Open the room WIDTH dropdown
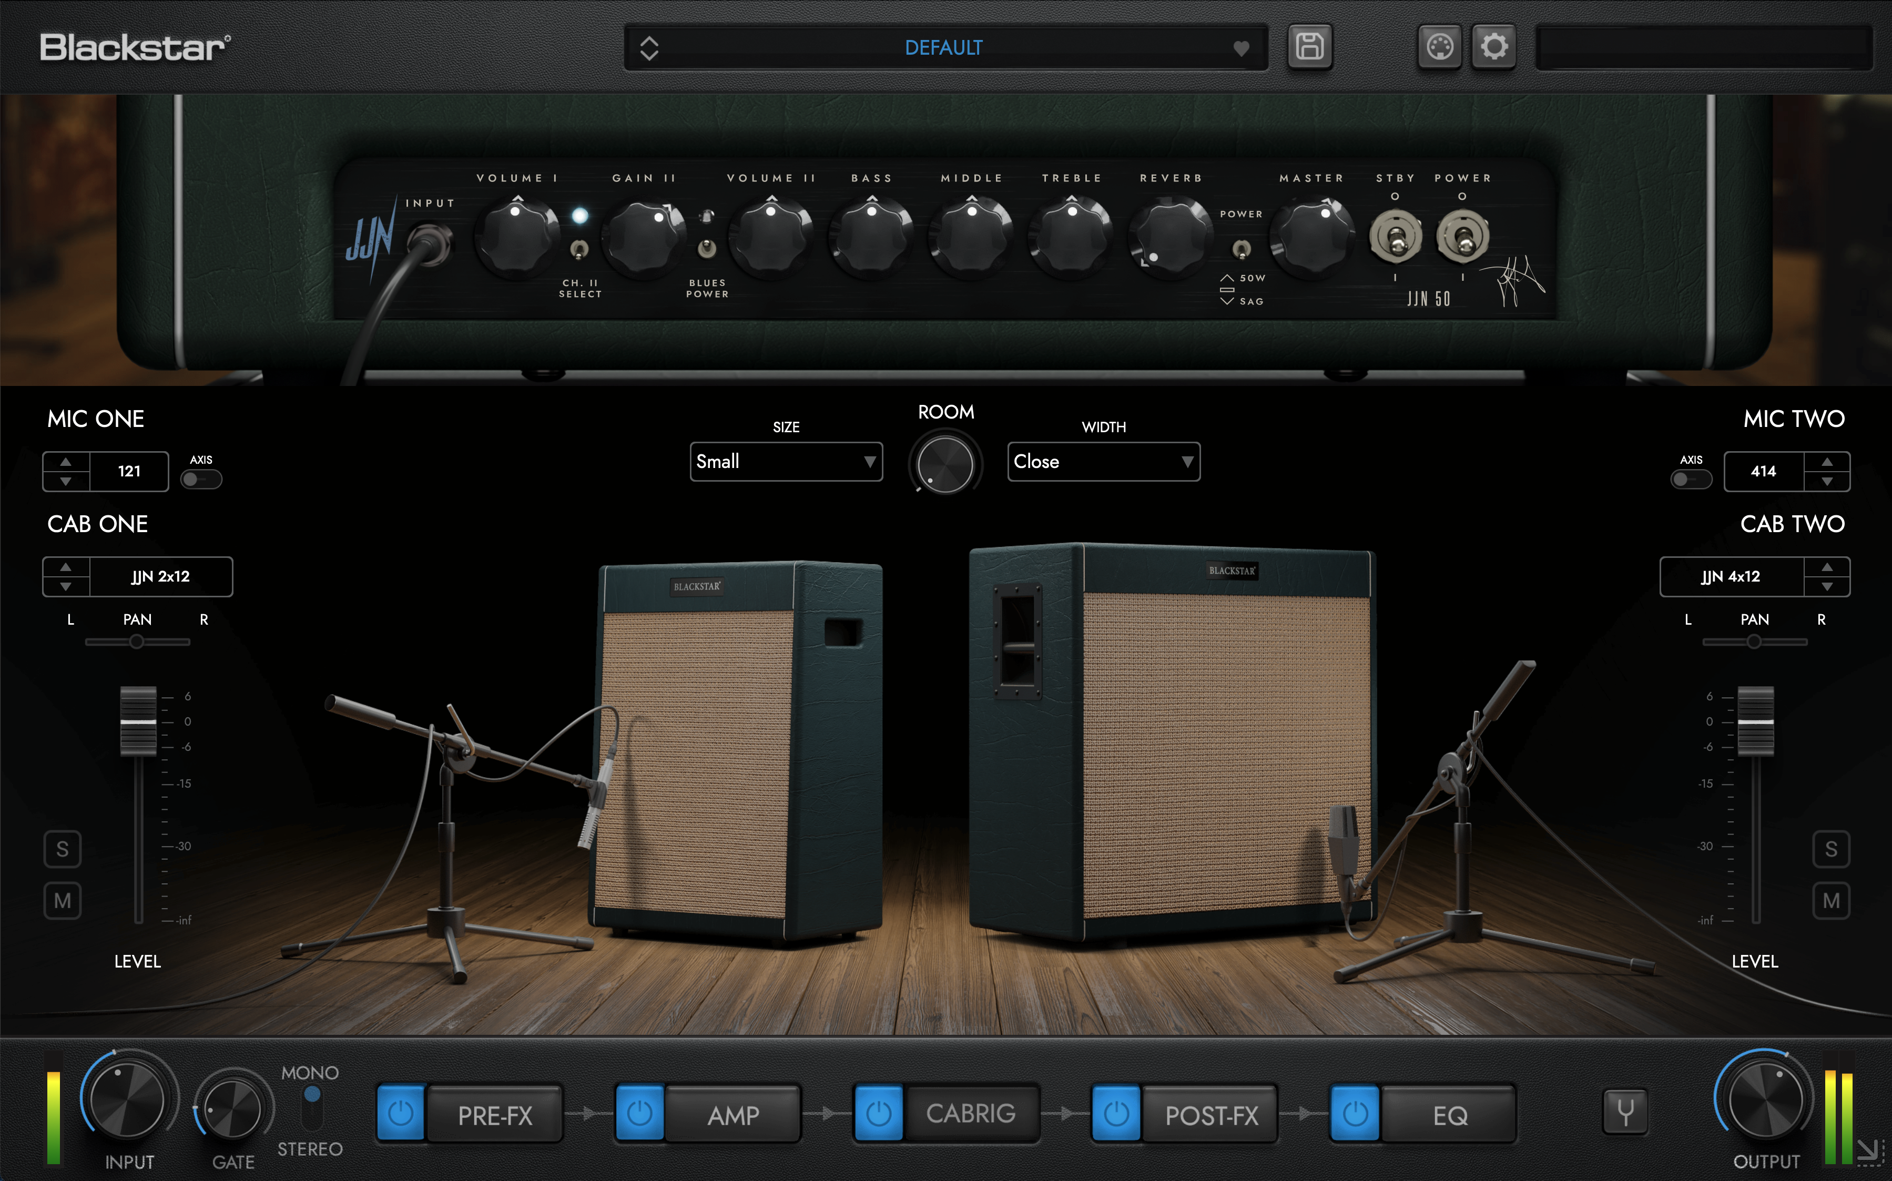Viewport: 1892px width, 1181px height. coord(1103,462)
